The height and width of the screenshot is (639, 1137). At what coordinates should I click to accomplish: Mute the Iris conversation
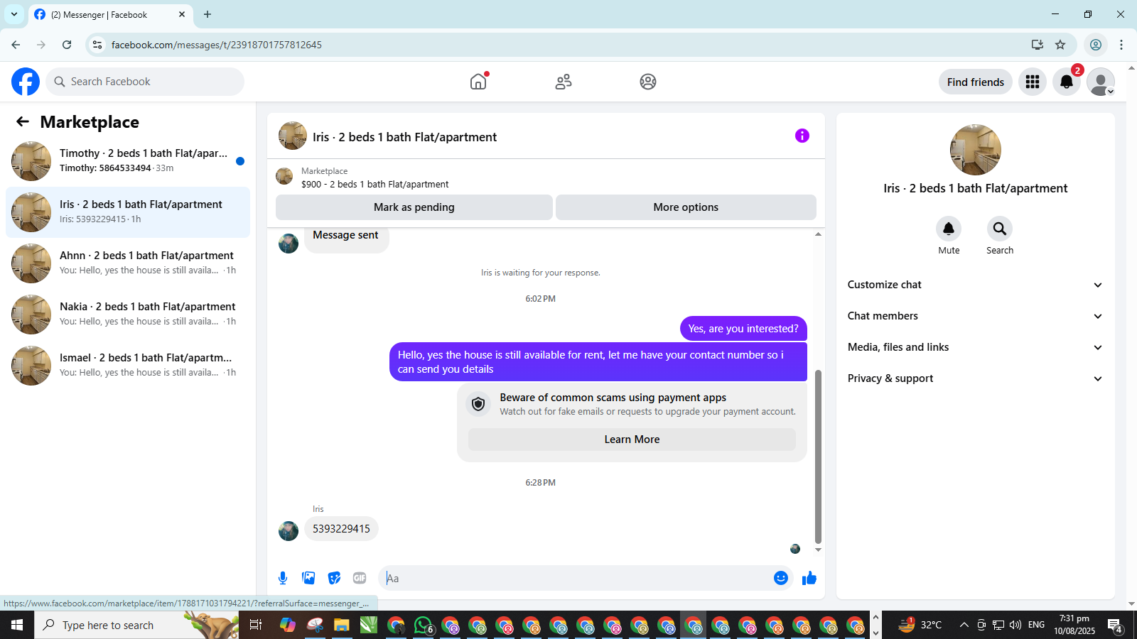coord(949,229)
